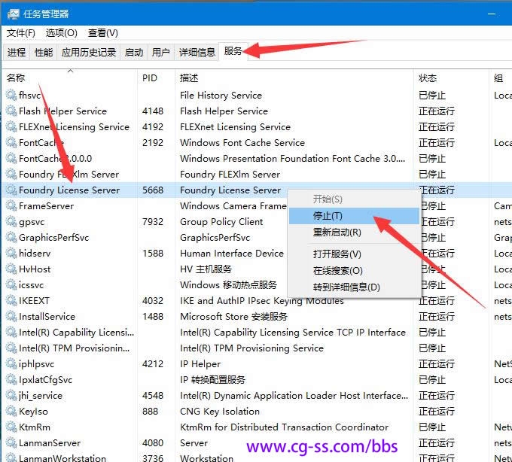
Task: Open the 选项(O) menu
Action: click(x=61, y=33)
